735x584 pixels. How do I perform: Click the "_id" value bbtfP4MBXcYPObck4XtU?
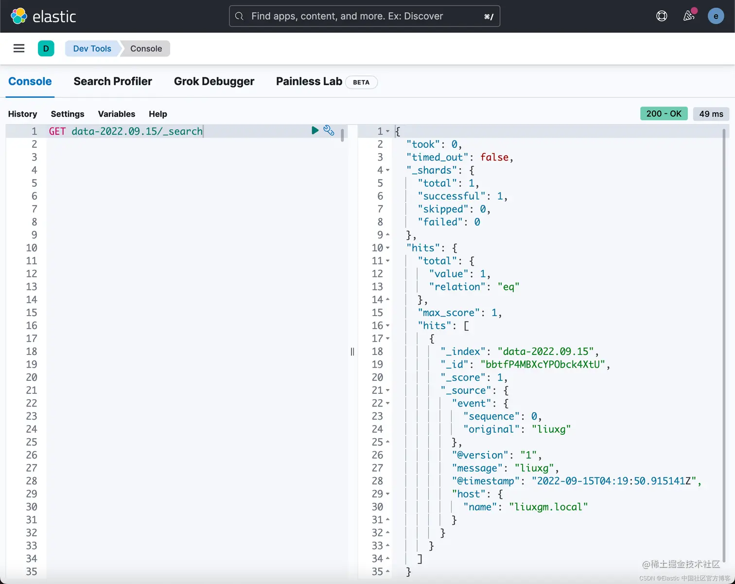point(542,365)
